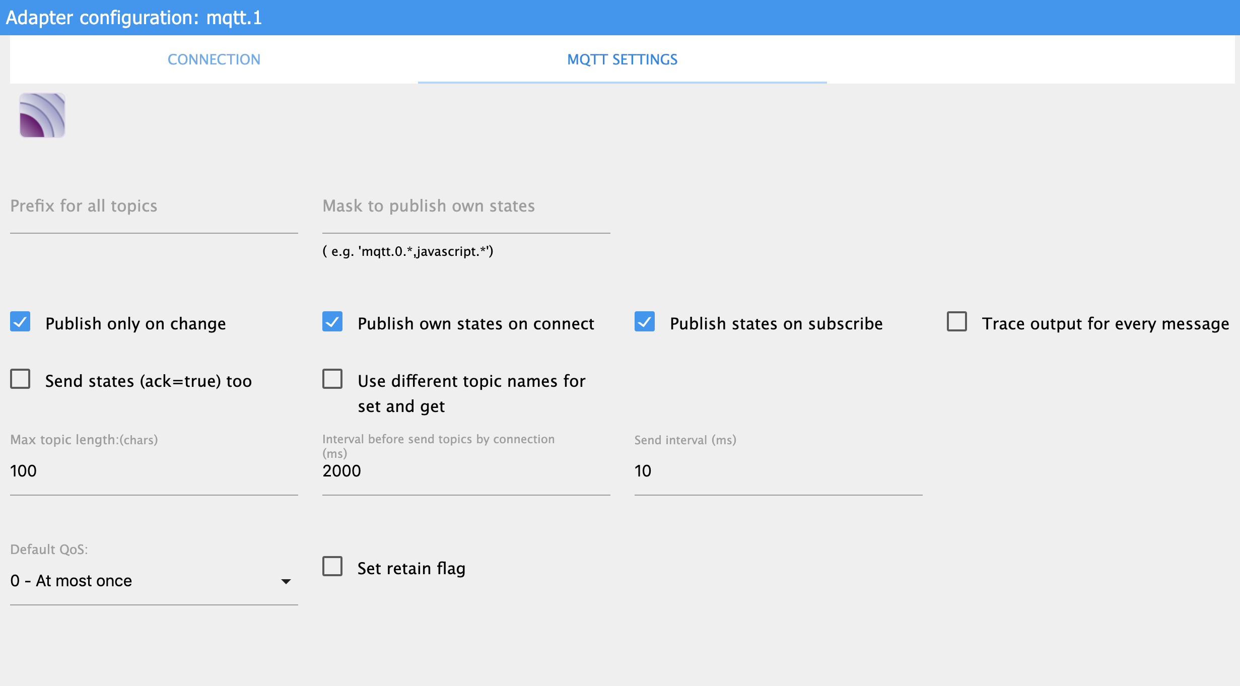Focus the Prefix for all topics field
Image resolution: width=1240 pixels, height=686 pixels.
click(x=154, y=218)
